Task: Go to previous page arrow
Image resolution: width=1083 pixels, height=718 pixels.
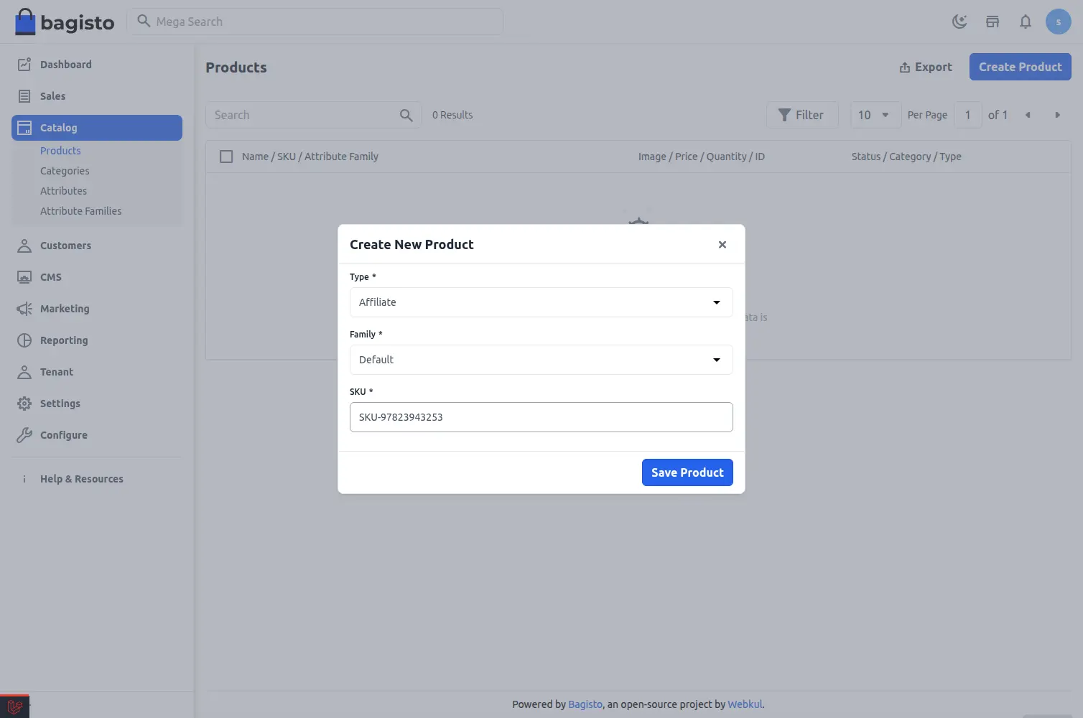Action: pyautogui.click(x=1028, y=115)
